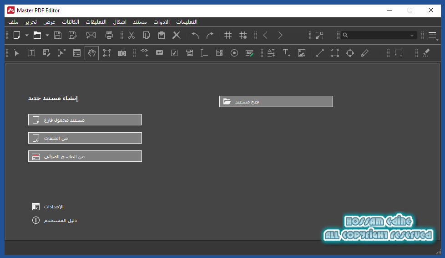Select the Ellipse drawing tool
445x258 pixels.
click(350, 53)
